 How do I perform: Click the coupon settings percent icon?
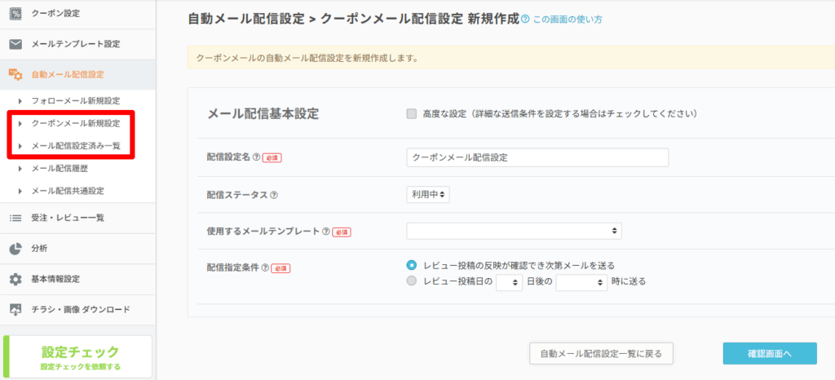[x=15, y=14]
